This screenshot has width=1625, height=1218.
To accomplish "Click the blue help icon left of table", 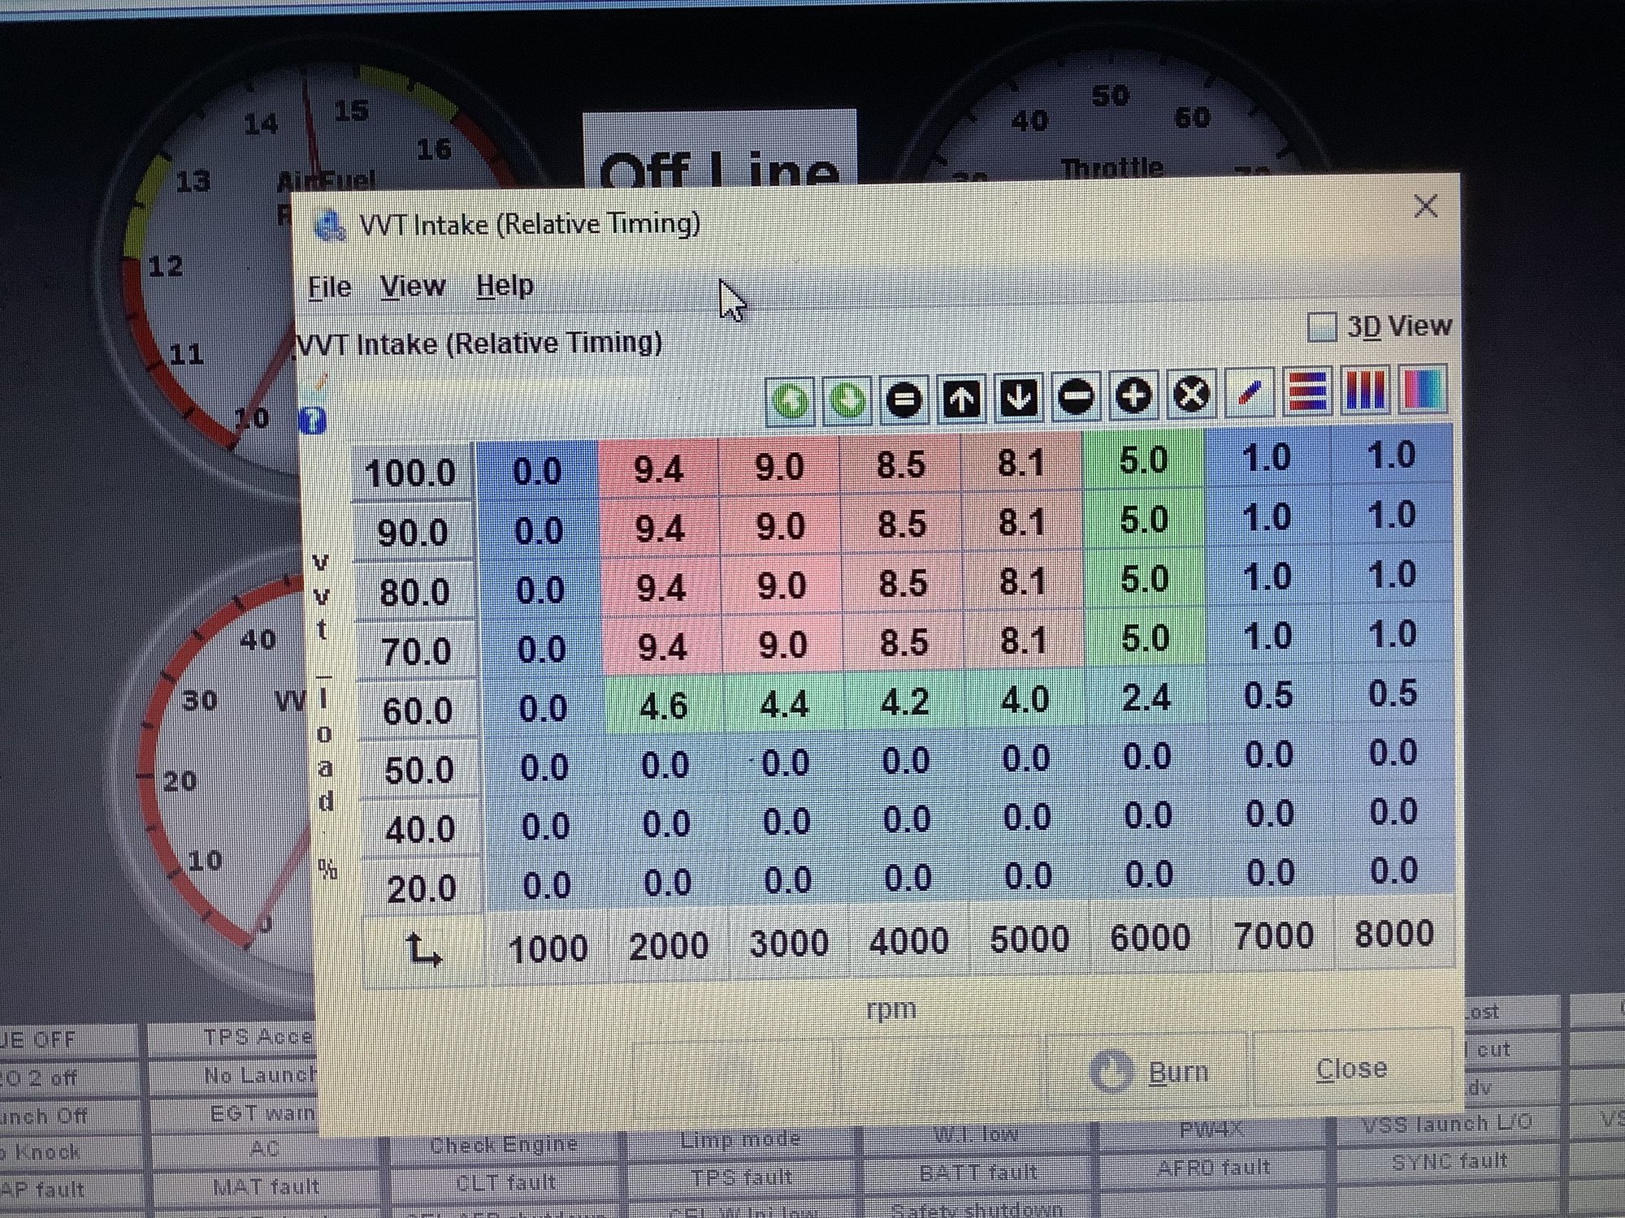I will 312,421.
